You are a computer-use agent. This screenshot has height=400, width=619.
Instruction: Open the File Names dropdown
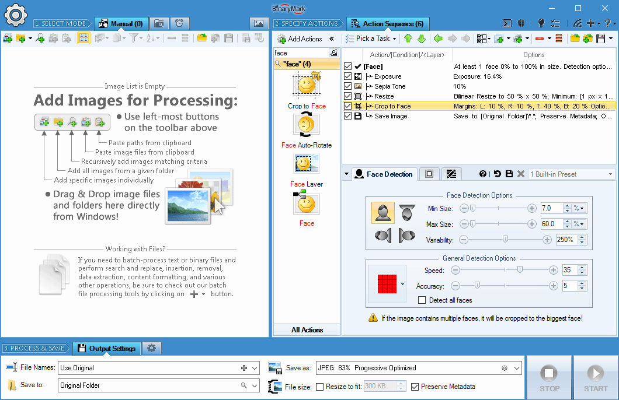point(255,368)
